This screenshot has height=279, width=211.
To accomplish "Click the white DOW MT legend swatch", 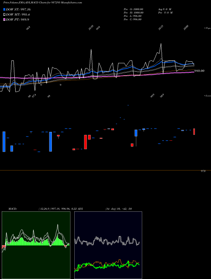I will (4, 15).
